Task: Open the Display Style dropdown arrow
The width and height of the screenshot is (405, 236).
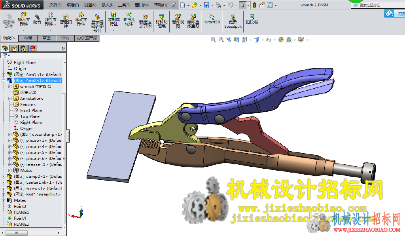Action: click(x=263, y=40)
